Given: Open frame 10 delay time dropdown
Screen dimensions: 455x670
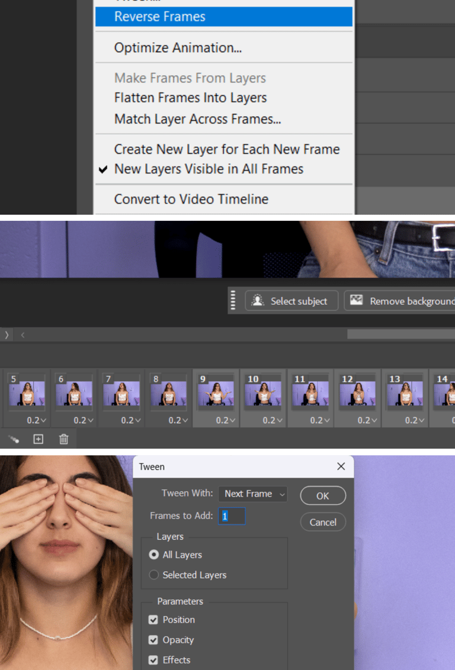Looking at the screenshot, I should click(x=273, y=420).
